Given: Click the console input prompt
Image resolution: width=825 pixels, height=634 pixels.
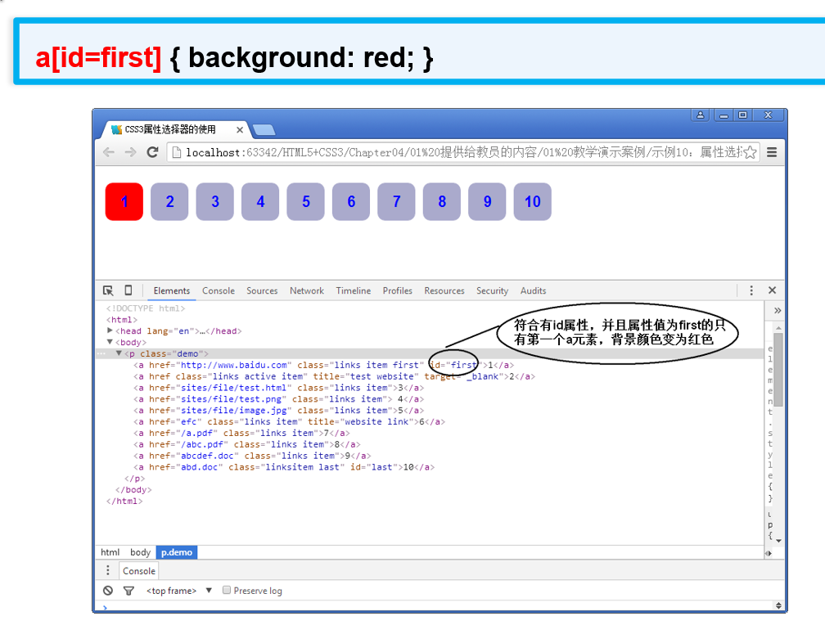Looking at the screenshot, I should (437, 607).
